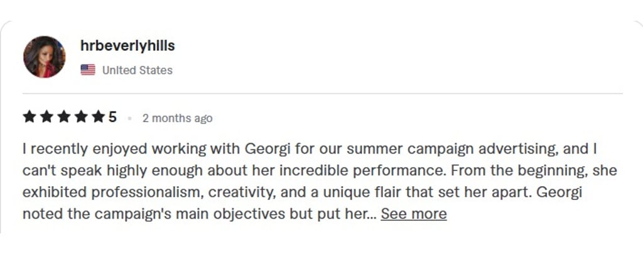Screen dimensions: 643x255
Task: Select the fifth rating star
Action: click(x=98, y=117)
